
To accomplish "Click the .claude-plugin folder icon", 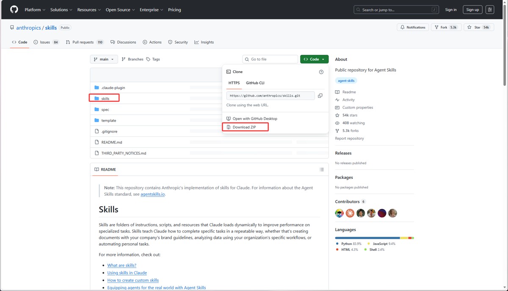I will point(97,88).
